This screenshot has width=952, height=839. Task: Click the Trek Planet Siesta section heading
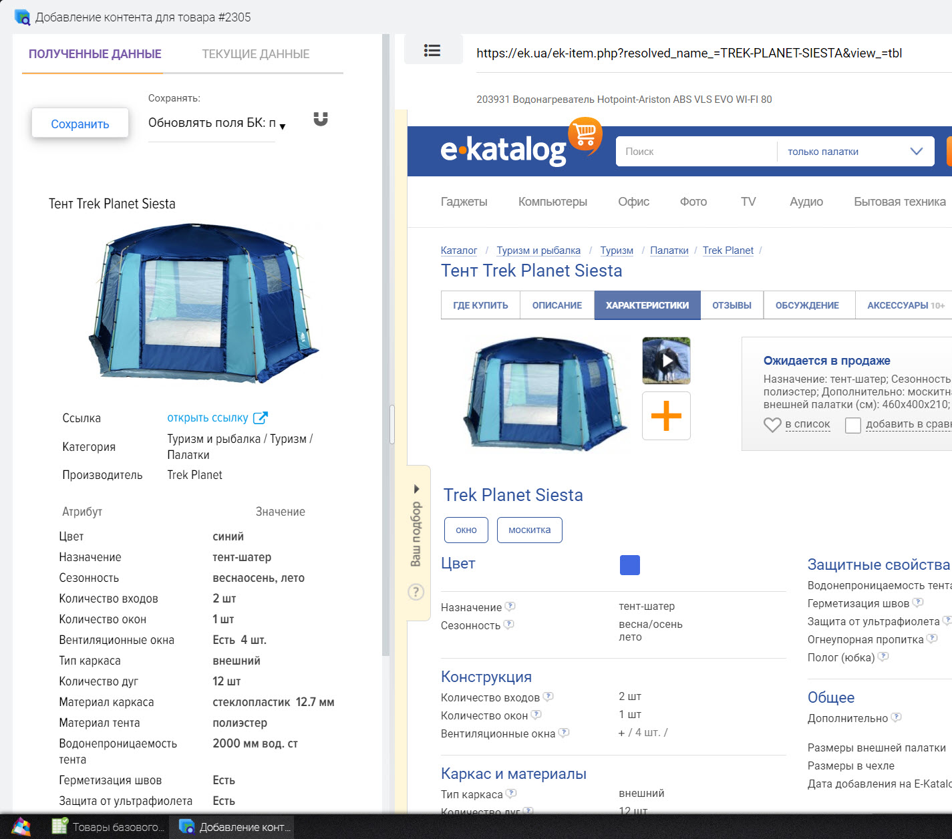coord(513,495)
